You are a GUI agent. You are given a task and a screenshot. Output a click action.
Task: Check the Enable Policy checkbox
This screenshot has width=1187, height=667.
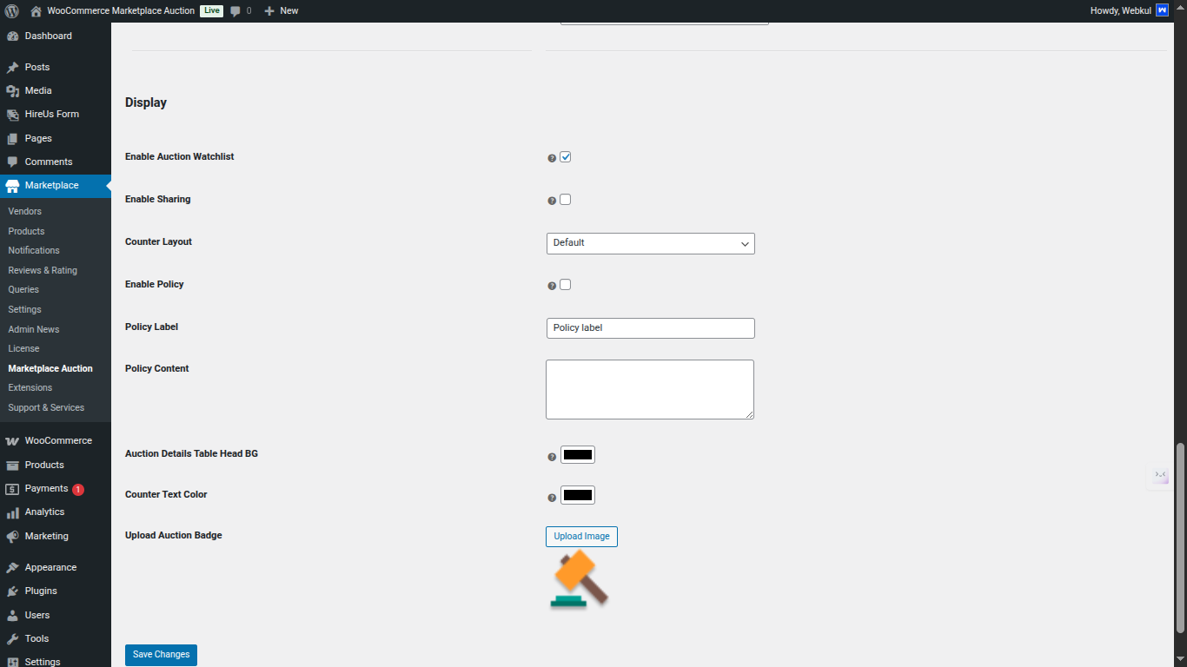point(566,284)
